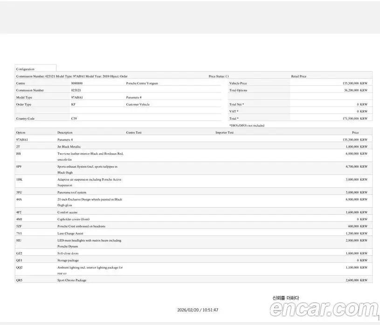
Task: Click the "Option" column header of options table
Action: pyautogui.click(x=21, y=133)
